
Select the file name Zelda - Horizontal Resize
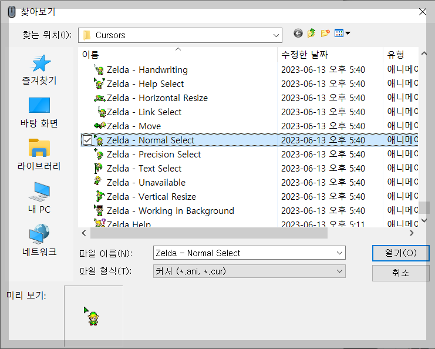157,98
